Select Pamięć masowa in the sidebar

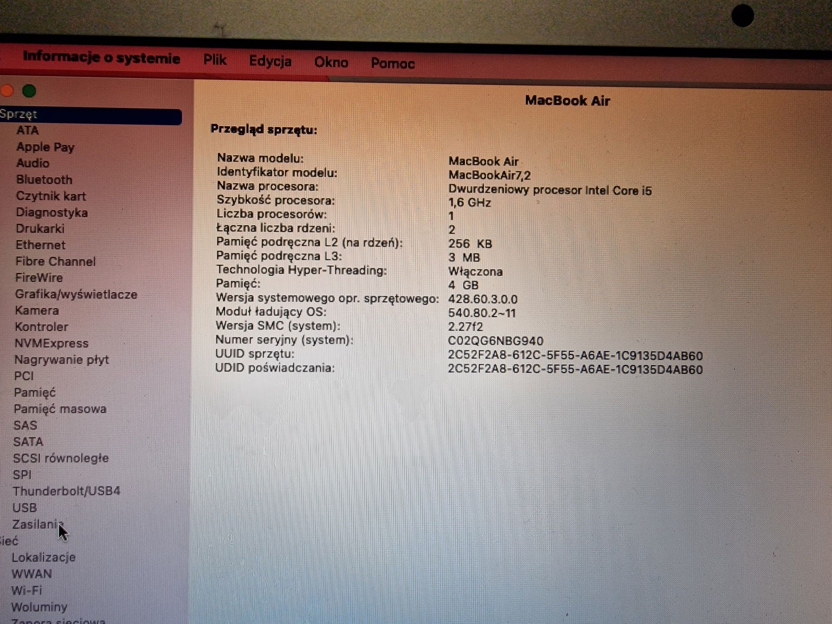pyautogui.click(x=60, y=409)
